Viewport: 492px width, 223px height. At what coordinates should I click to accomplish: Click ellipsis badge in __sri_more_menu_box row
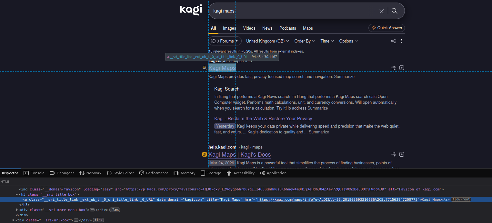pyautogui.click(x=92, y=210)
